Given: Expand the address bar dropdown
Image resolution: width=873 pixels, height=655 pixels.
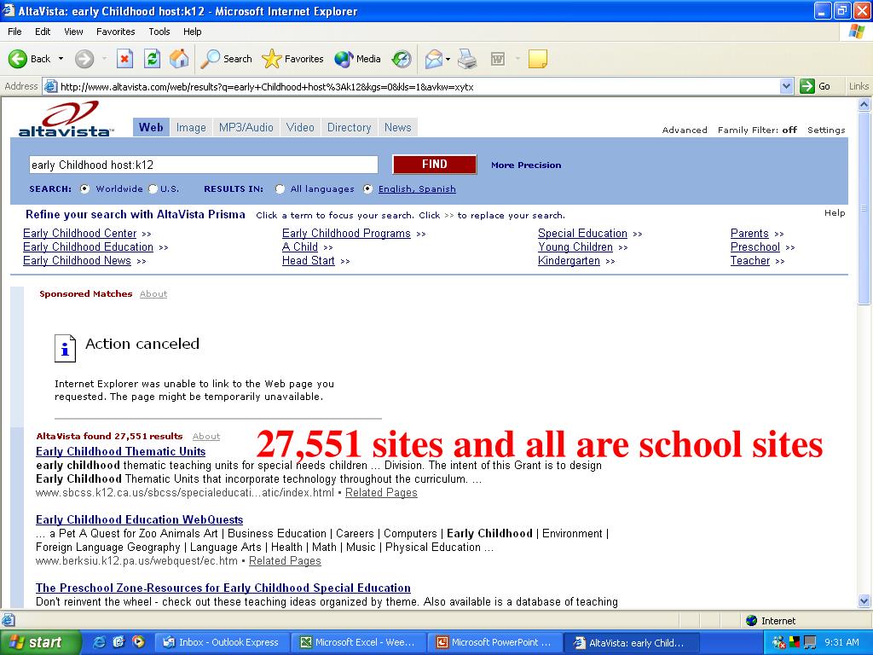Looking at the screenshot, I should (x=786, y=86).
